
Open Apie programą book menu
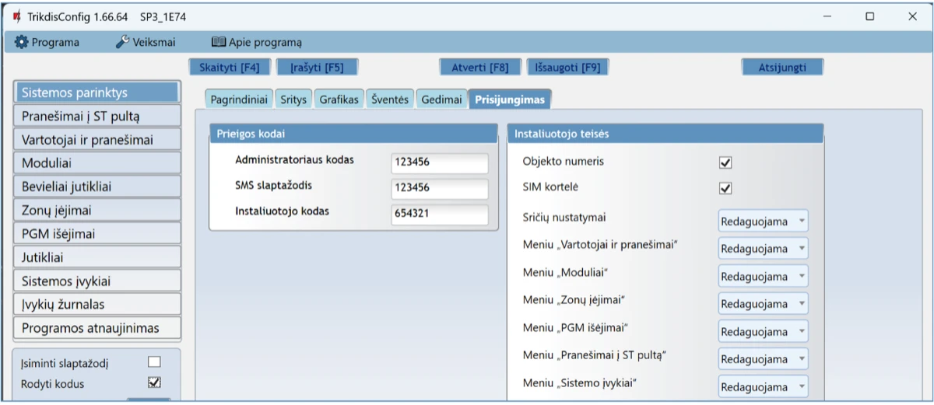click(x=256, y=43)
